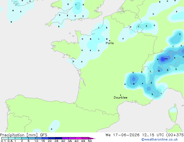Click the '45' legend scale label
The image size is (184, 142).
83,141
